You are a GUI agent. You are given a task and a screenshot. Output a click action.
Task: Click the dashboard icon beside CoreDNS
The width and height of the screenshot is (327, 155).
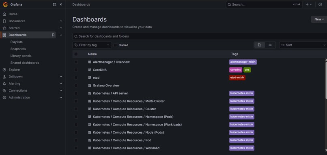[90, 70]
